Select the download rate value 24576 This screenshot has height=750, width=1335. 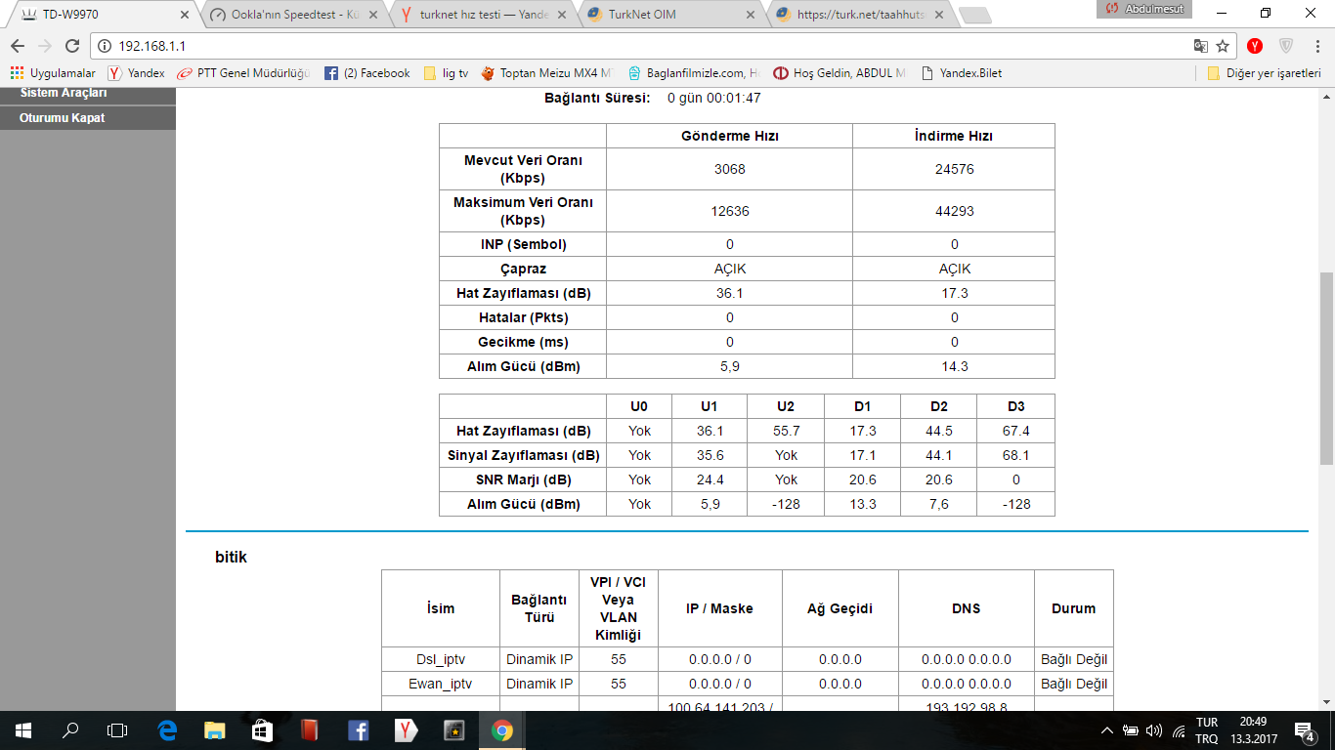pos(954,169)
